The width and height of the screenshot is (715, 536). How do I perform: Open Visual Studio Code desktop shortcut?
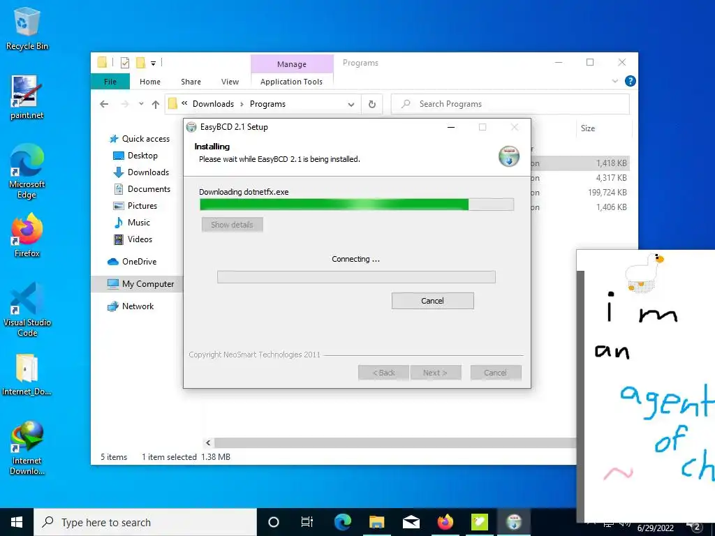(27, 310)
